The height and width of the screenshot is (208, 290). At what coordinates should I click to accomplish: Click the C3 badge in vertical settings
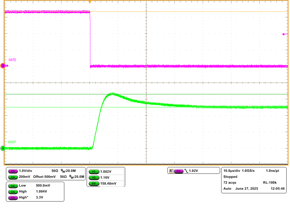pos(12,171)
